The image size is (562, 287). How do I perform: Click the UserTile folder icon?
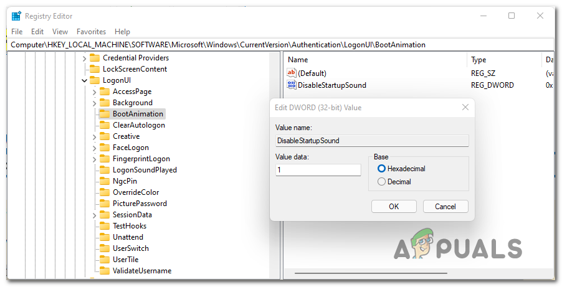coord(105,260)
